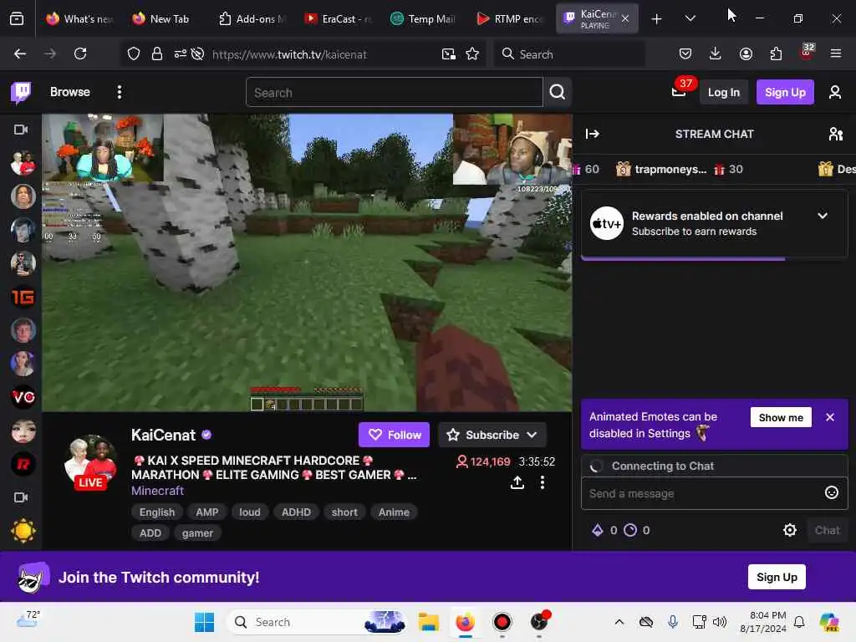Expand Rewards enabled on channel chevron
Viewport: 856px width, 642px height.
pyautogui.click(x=823, y=216)
